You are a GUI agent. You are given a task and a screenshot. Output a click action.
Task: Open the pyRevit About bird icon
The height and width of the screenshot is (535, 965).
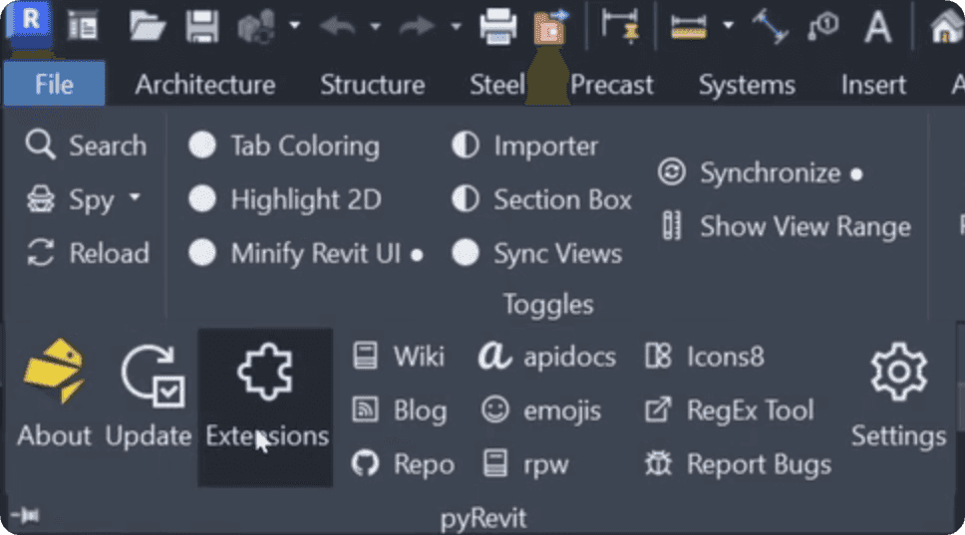coord(54,394)
